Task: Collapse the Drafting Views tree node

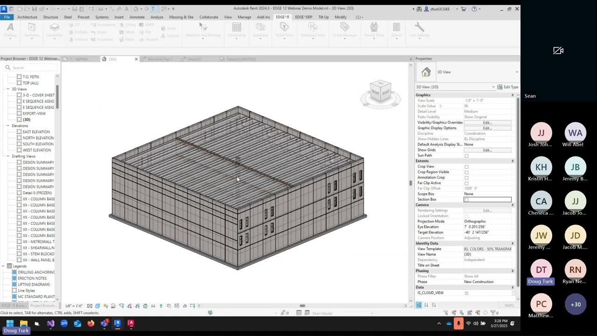Action: pyautogui.click(x=8, y=156)
